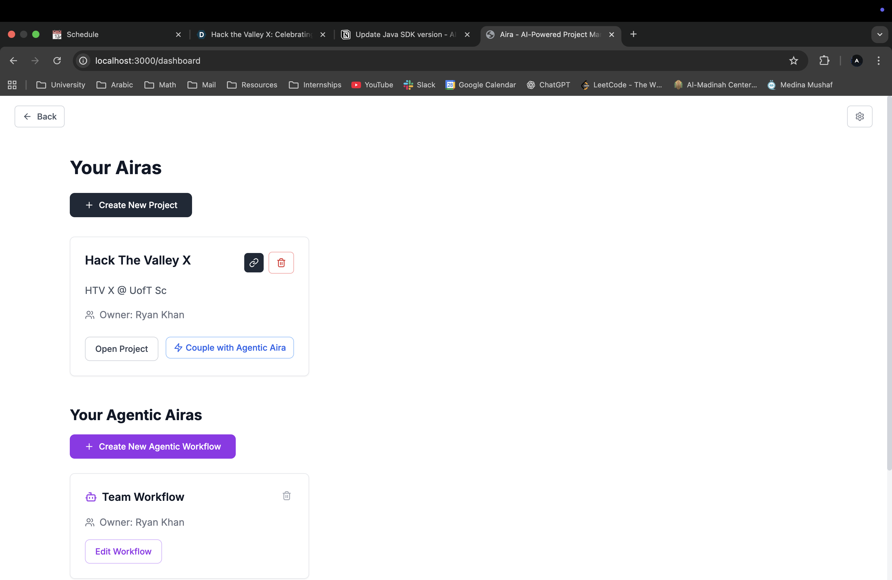Reload the dashboard page
Image resolution: width=892 pixels, height=580 pixels.
coord(57,61)
